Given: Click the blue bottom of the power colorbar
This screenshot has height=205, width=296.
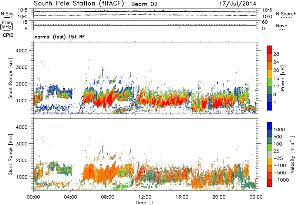Looking at the screenshot, I should [270, 106].
